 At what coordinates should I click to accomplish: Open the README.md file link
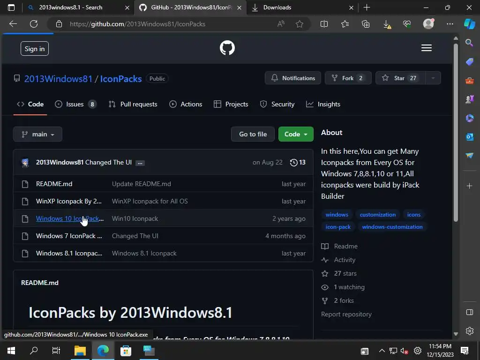[54, 184]
